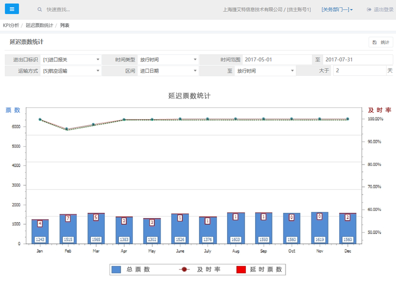Set start date field 2017-05-01

[277, 60]
